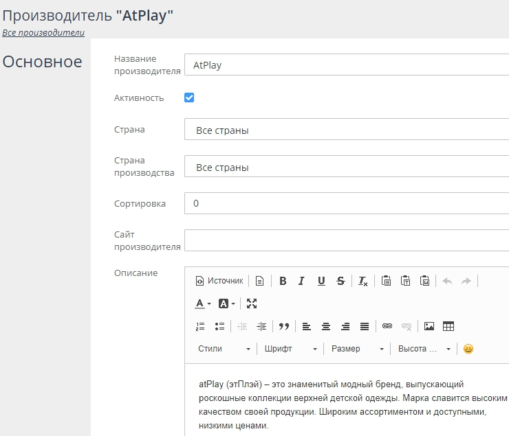
Task: Click the block quote icon
Action: [x=283, y=326]
